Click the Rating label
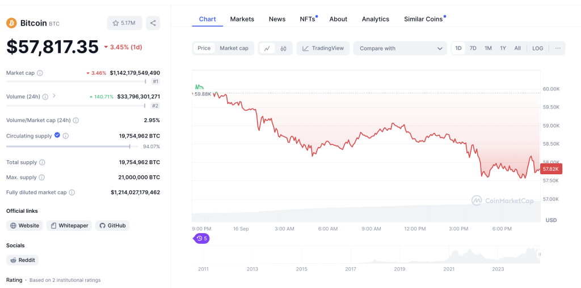581x288 pixels. point(14,280)
